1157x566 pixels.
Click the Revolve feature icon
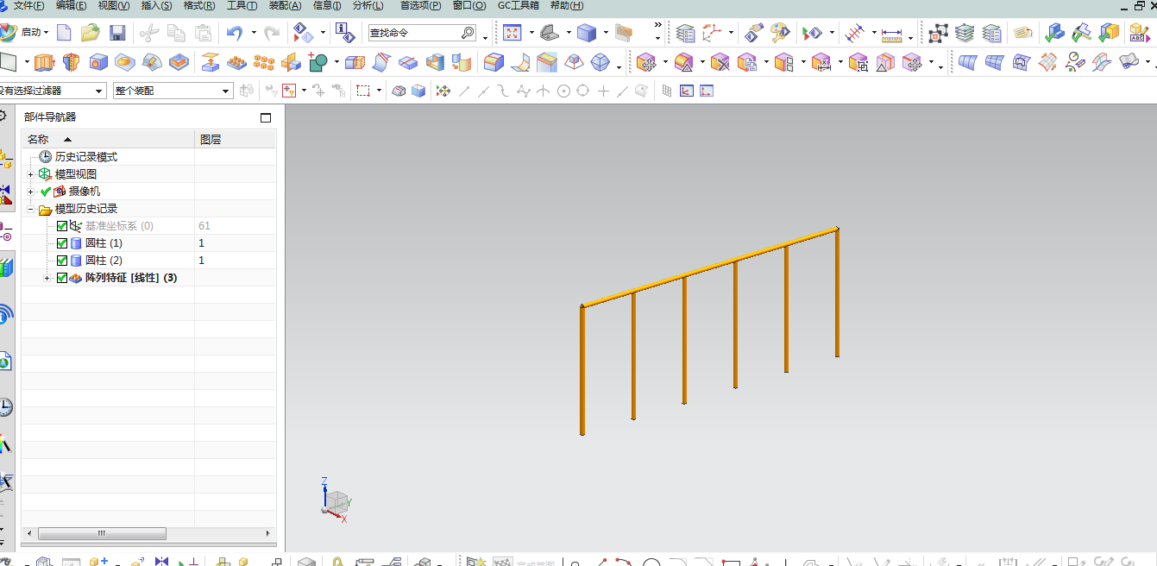71,62
